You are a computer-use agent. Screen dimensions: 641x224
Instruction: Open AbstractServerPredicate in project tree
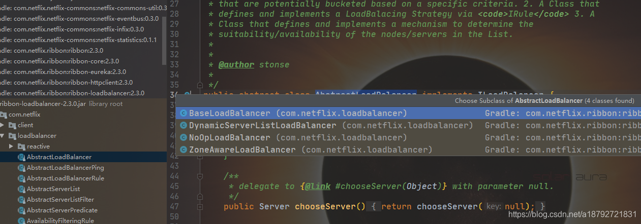pyautogui.click(x=62, y=210)
